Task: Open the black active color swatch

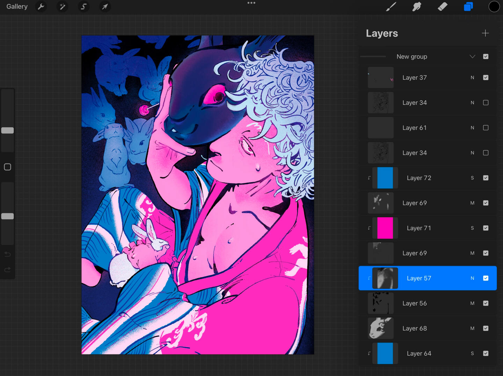Action: 494,7
